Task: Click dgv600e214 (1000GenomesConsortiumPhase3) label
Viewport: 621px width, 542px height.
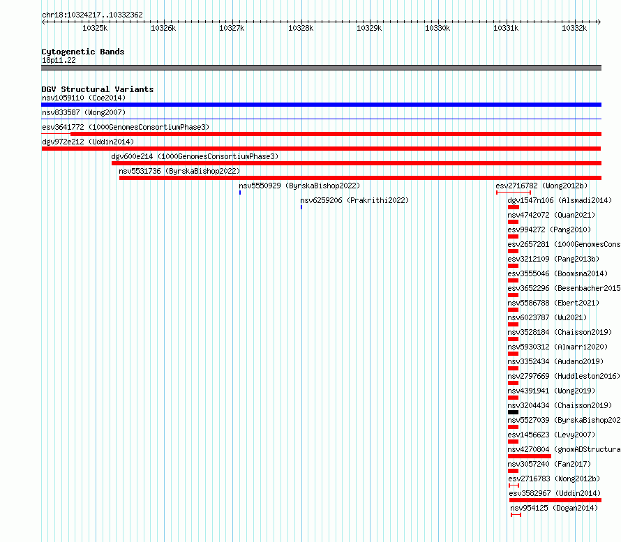Action: 195,156
